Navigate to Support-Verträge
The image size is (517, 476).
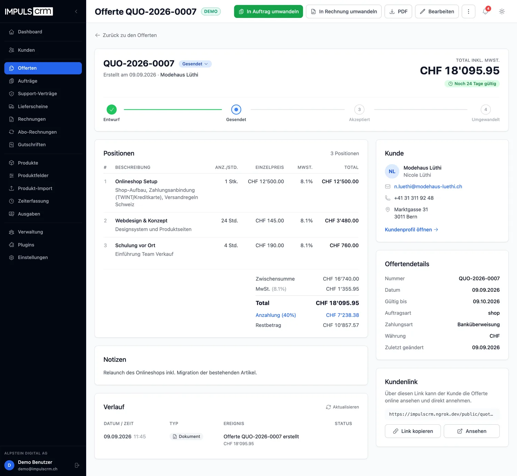43,93
